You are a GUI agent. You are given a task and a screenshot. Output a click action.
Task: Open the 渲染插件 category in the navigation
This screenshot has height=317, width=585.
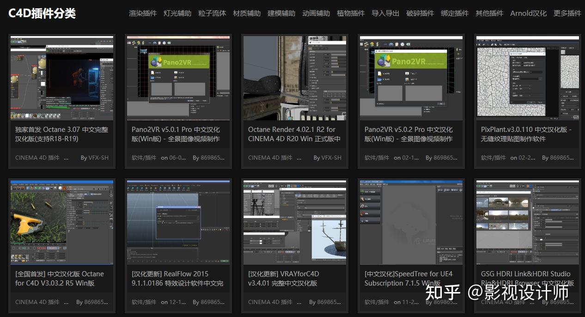coord(142,13)
